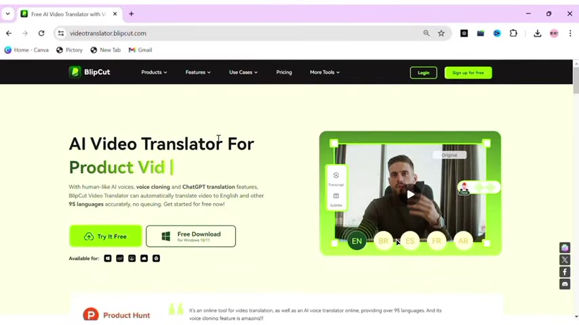Open the Chrome profile avatar
Screen dimensions: 579x325
[554, 33]
